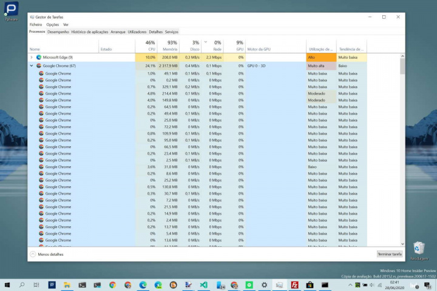Open the Histórico de aplicações tab

tap(90, 32)
